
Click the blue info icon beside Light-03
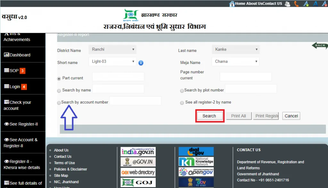coord(141,63)
